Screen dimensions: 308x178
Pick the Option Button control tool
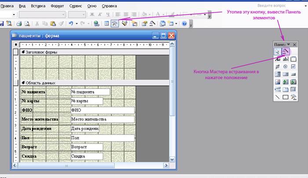[x=285, y=67]
